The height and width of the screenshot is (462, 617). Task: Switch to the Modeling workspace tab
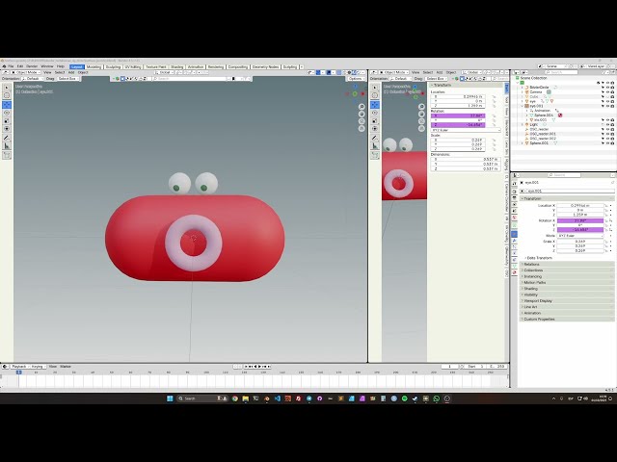click(94, 67)
